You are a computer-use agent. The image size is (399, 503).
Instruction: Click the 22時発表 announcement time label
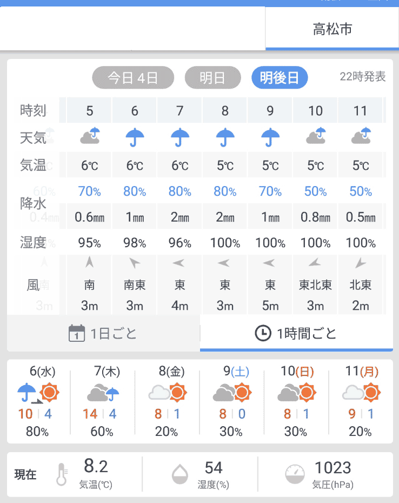coord(362,77)
